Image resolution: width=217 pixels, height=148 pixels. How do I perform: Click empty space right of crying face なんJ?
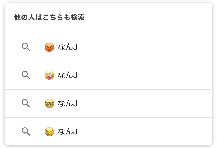point(145,132)
